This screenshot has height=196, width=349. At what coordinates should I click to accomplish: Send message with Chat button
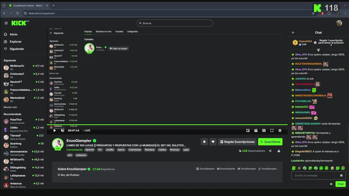[341, 184]
